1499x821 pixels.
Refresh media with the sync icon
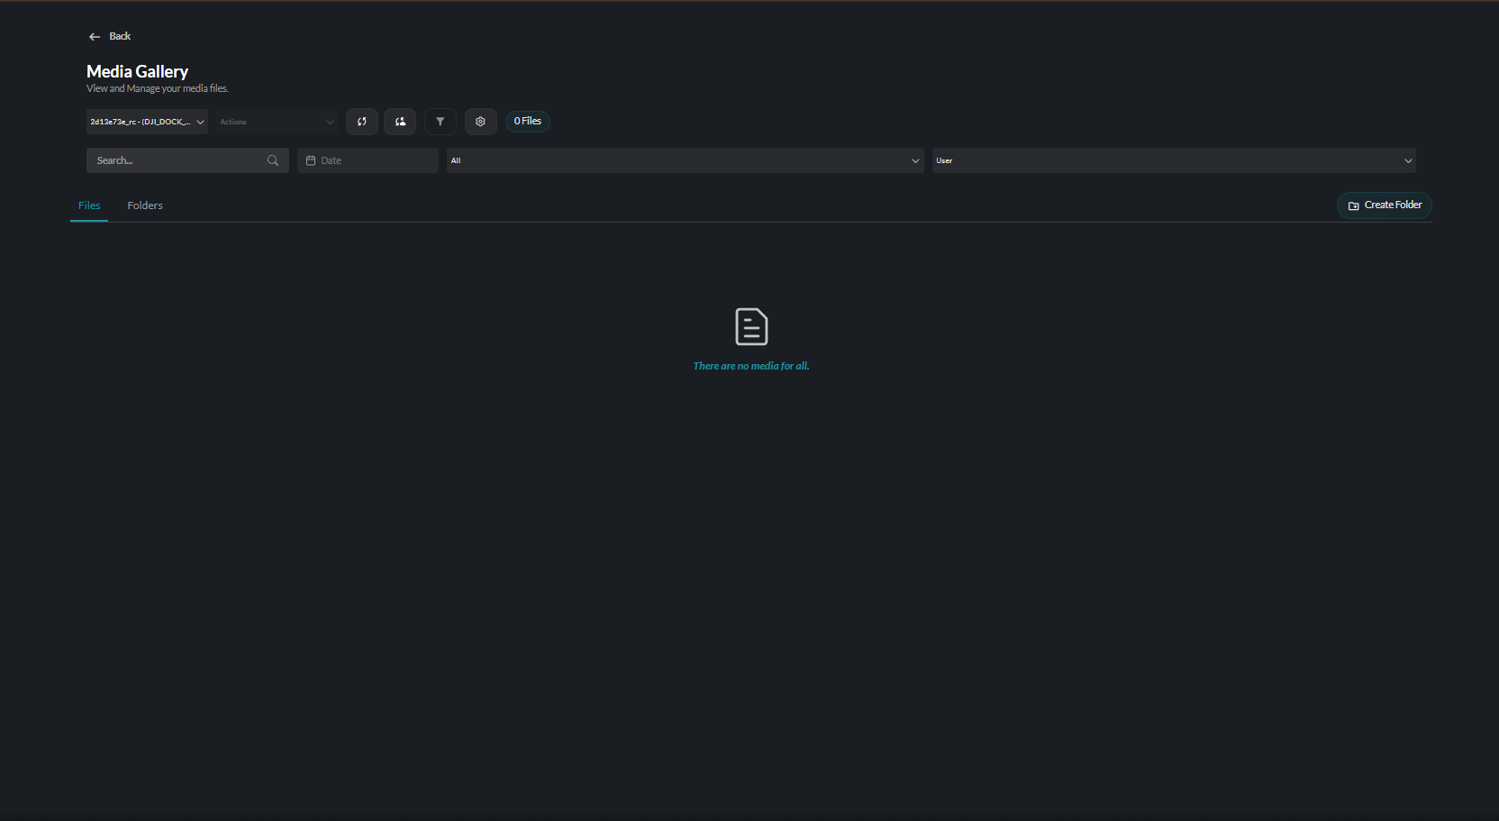362,122
